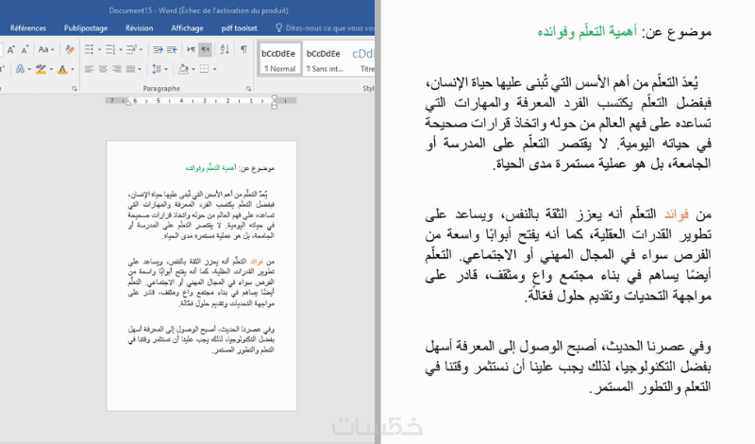This screenshot has width=755, height=444.
Task: Select the Sans interligne style
Action: pyautogui.click(x=325, y=59)
